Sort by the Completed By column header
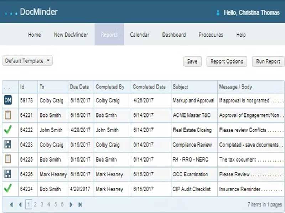The image size is (285, 213). tap(110, 87)
